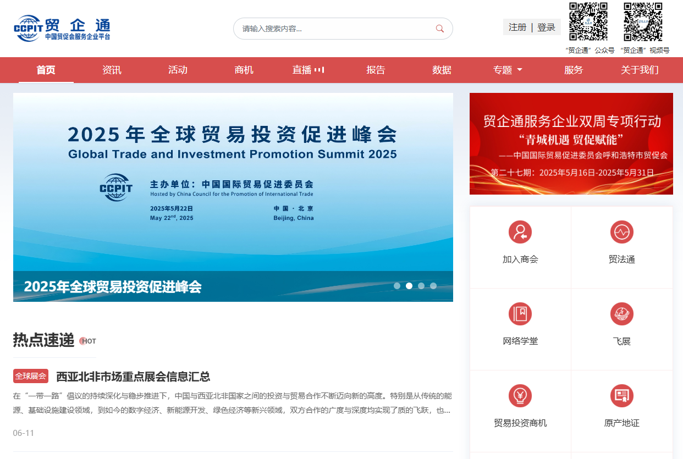
Task: Open the 直播 menu item
Action: 302,70
